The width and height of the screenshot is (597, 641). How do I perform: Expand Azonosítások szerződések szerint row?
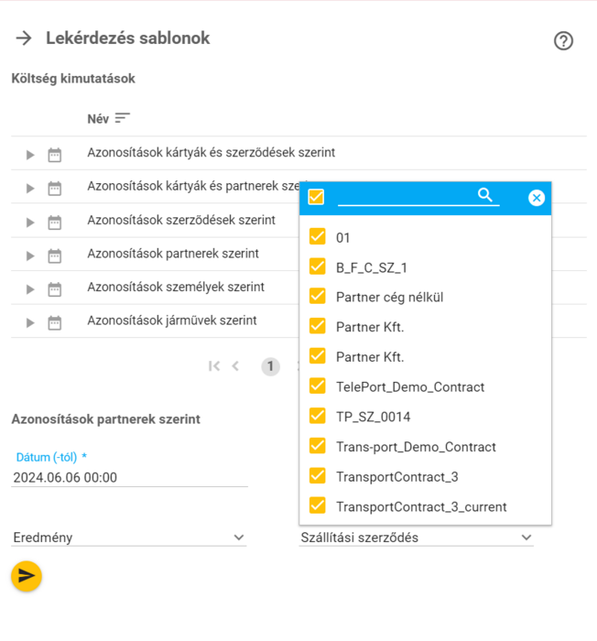(30, 222)
